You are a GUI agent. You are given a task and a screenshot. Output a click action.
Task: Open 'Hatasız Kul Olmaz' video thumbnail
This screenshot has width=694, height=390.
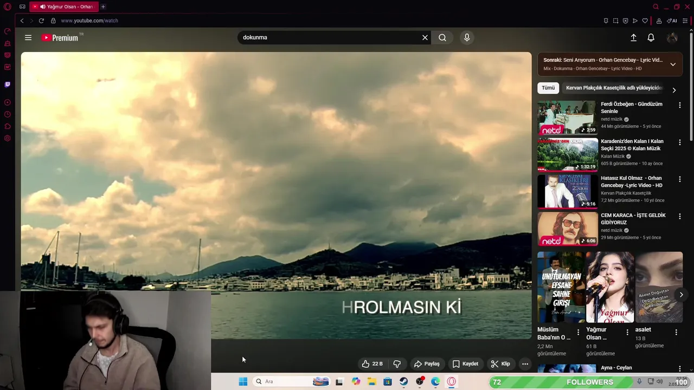coord(568,191)
